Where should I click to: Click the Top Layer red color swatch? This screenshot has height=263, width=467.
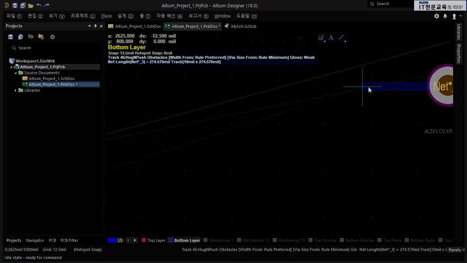(144, 240)
